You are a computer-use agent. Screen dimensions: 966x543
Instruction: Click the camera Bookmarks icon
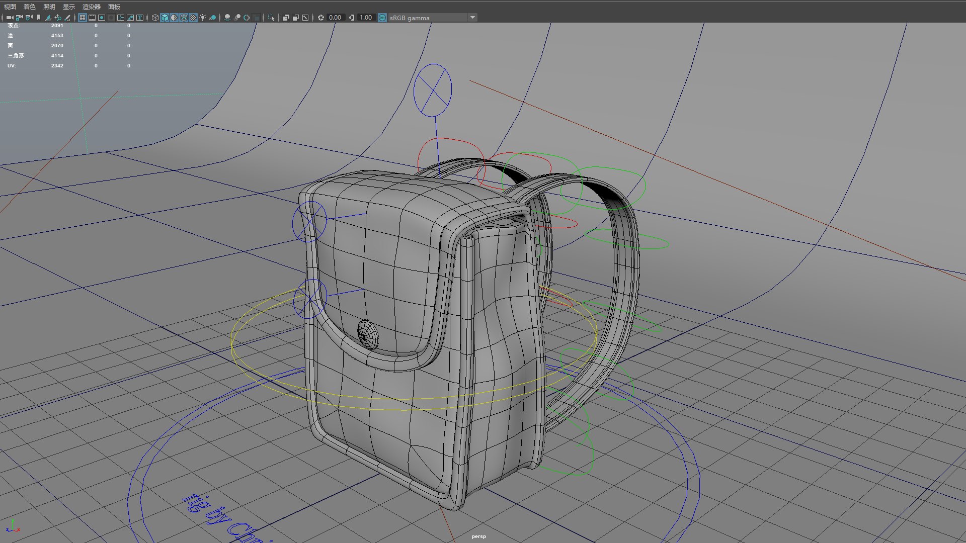[x=39, y=18]
